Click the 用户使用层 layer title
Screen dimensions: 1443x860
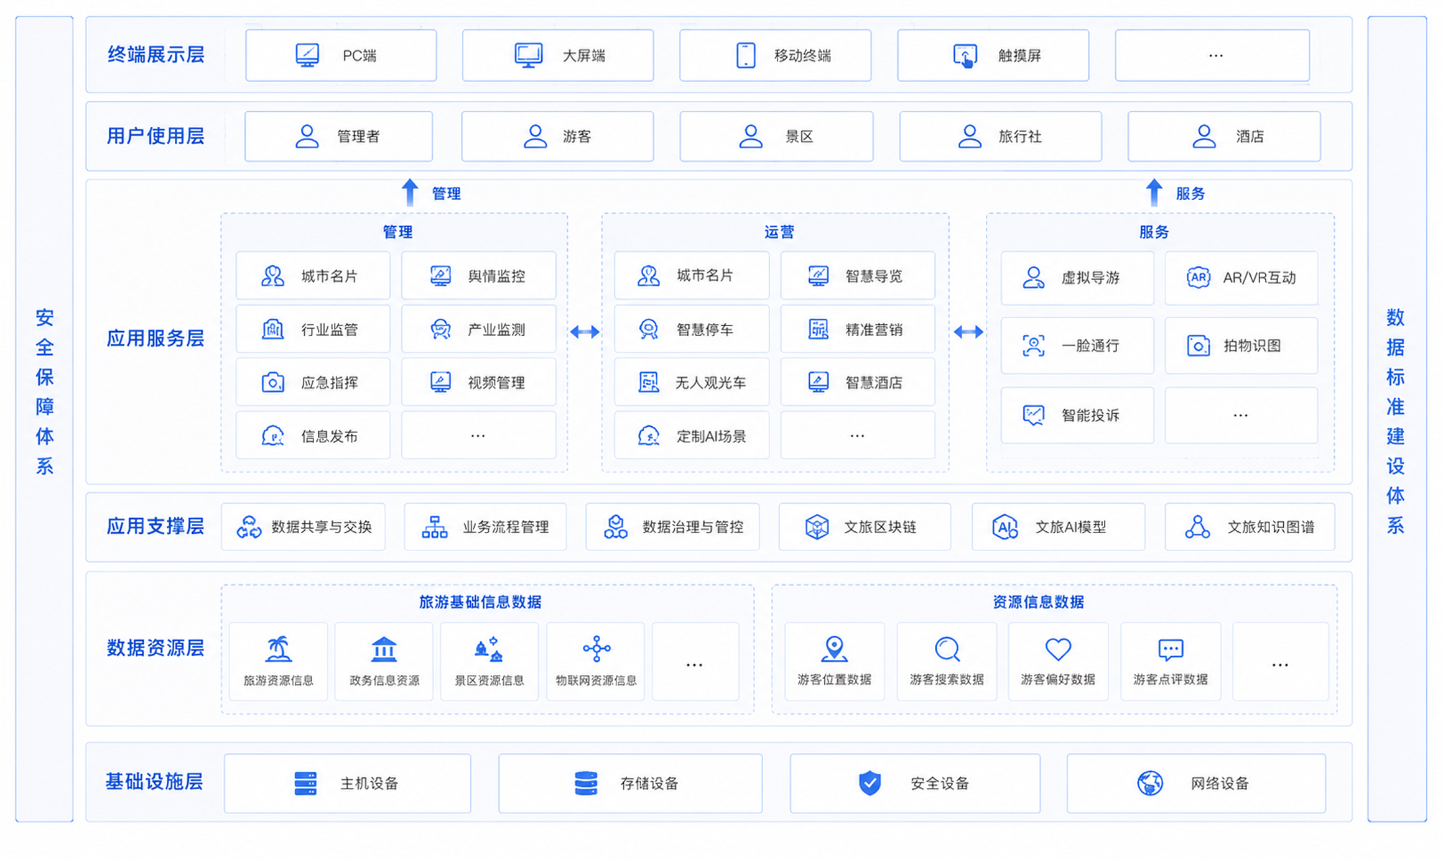155,136
